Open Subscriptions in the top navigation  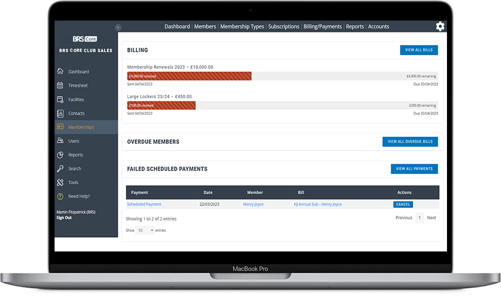pyautogui.click(x=283, y=27)
